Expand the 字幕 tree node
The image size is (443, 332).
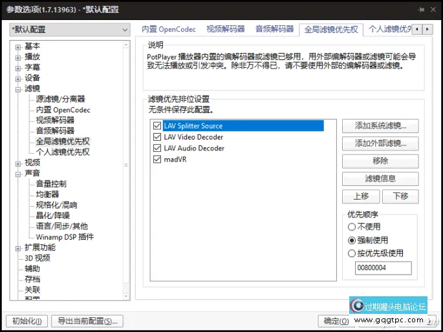[18, 68]
